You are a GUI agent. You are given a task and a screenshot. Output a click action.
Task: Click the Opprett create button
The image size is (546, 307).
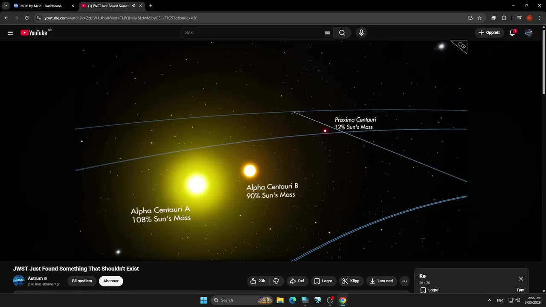click(489, 33)
